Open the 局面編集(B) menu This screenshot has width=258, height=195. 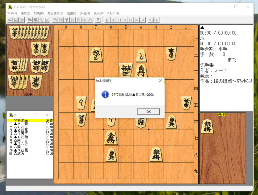click(55, 13)
